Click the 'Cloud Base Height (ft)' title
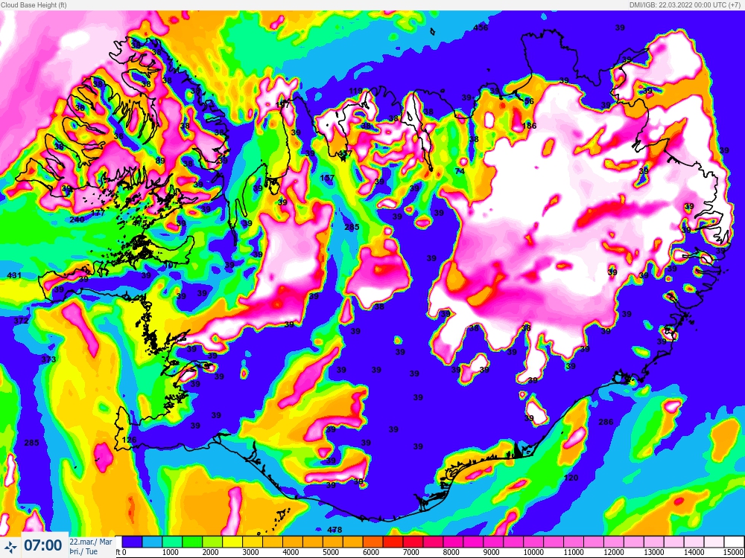Viewport: 745px width, 558px height. pos(34,4)
